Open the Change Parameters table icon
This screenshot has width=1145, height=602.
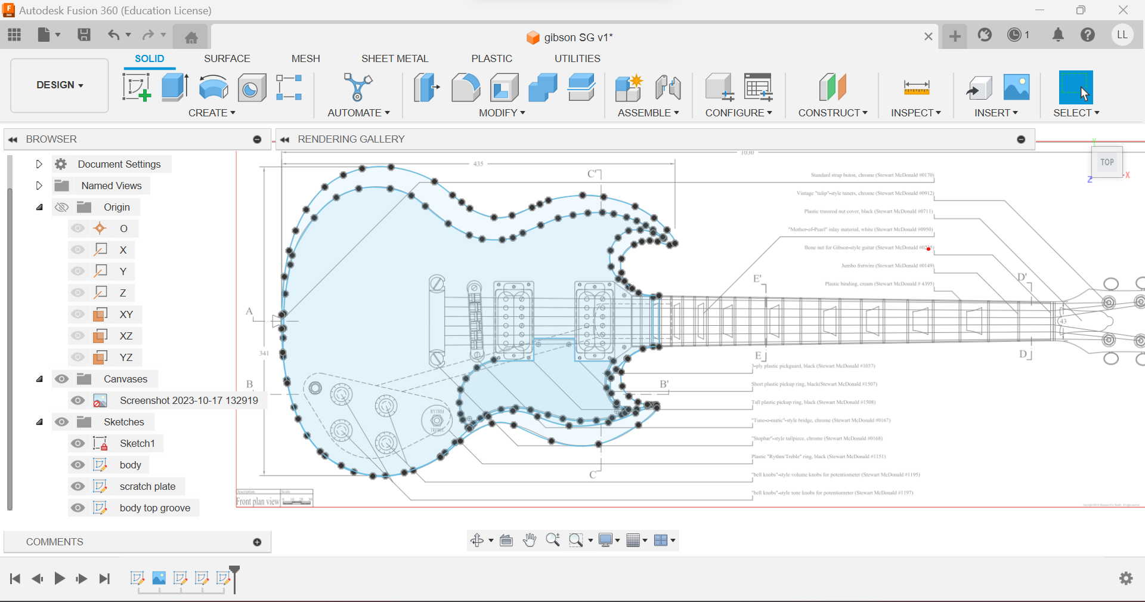(758, 87)
